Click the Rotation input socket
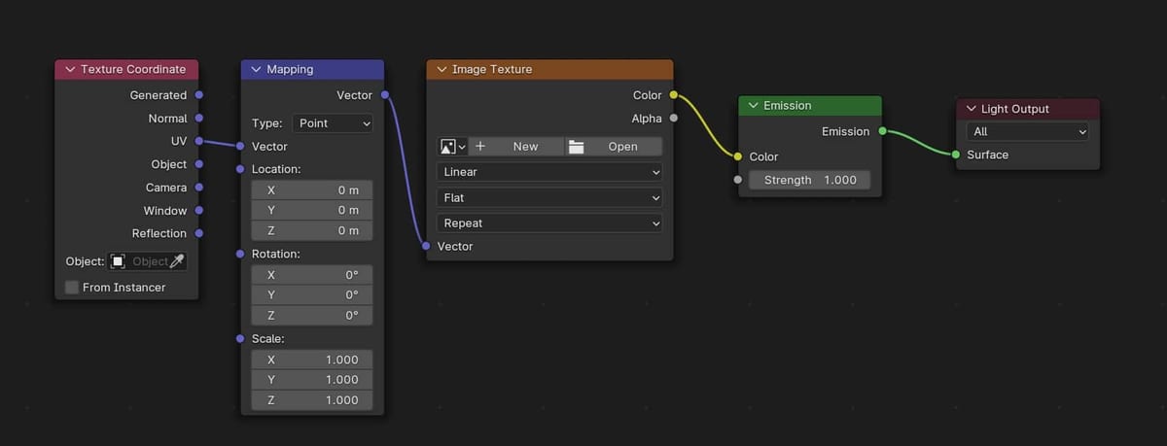The width and height of the screenshot is (1167, 446). click(241, 254)
